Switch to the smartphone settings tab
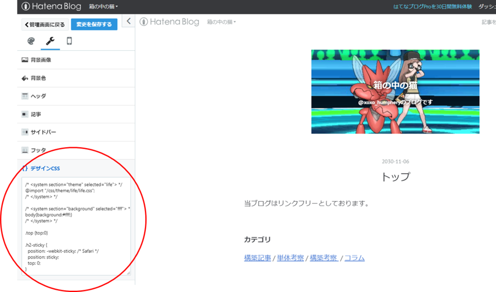The image size is (496, 292). (x=69, y=41)
